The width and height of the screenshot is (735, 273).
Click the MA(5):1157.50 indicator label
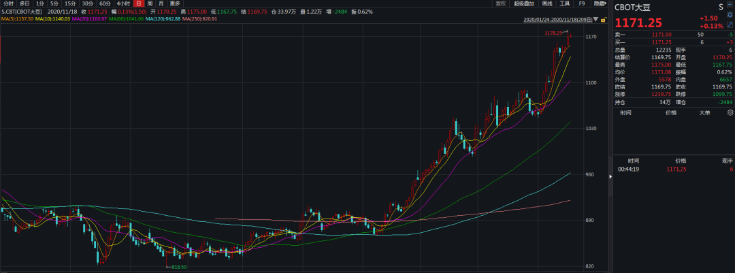17,19
